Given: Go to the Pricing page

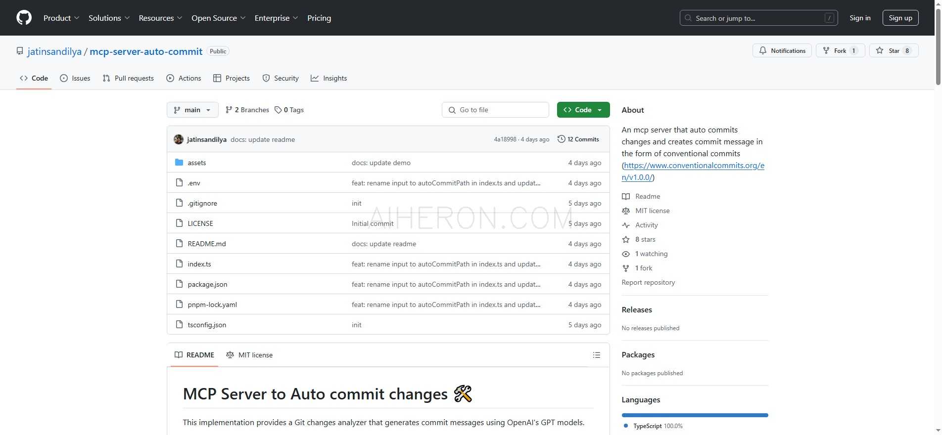Looking at the screenshot, I should [x=319, y=18].
